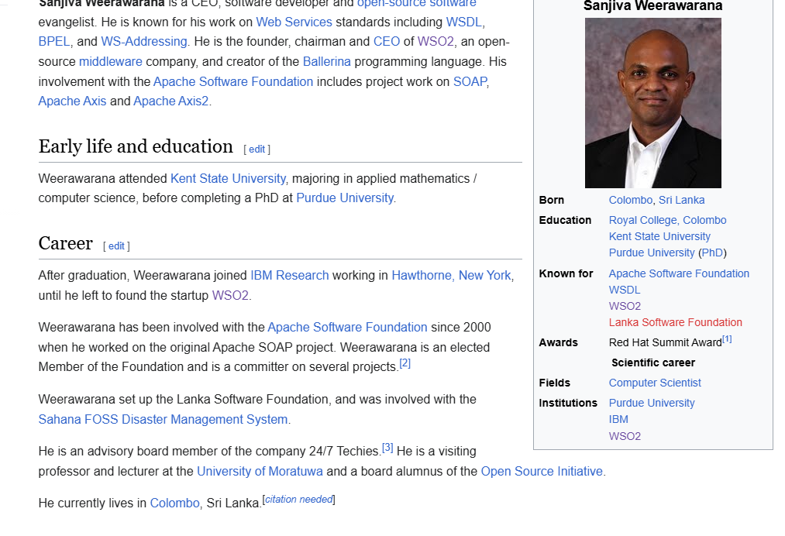The width and height of the screenshot is (785, 536).
Task: Follow the SOAP link
Action: (470, 81)
